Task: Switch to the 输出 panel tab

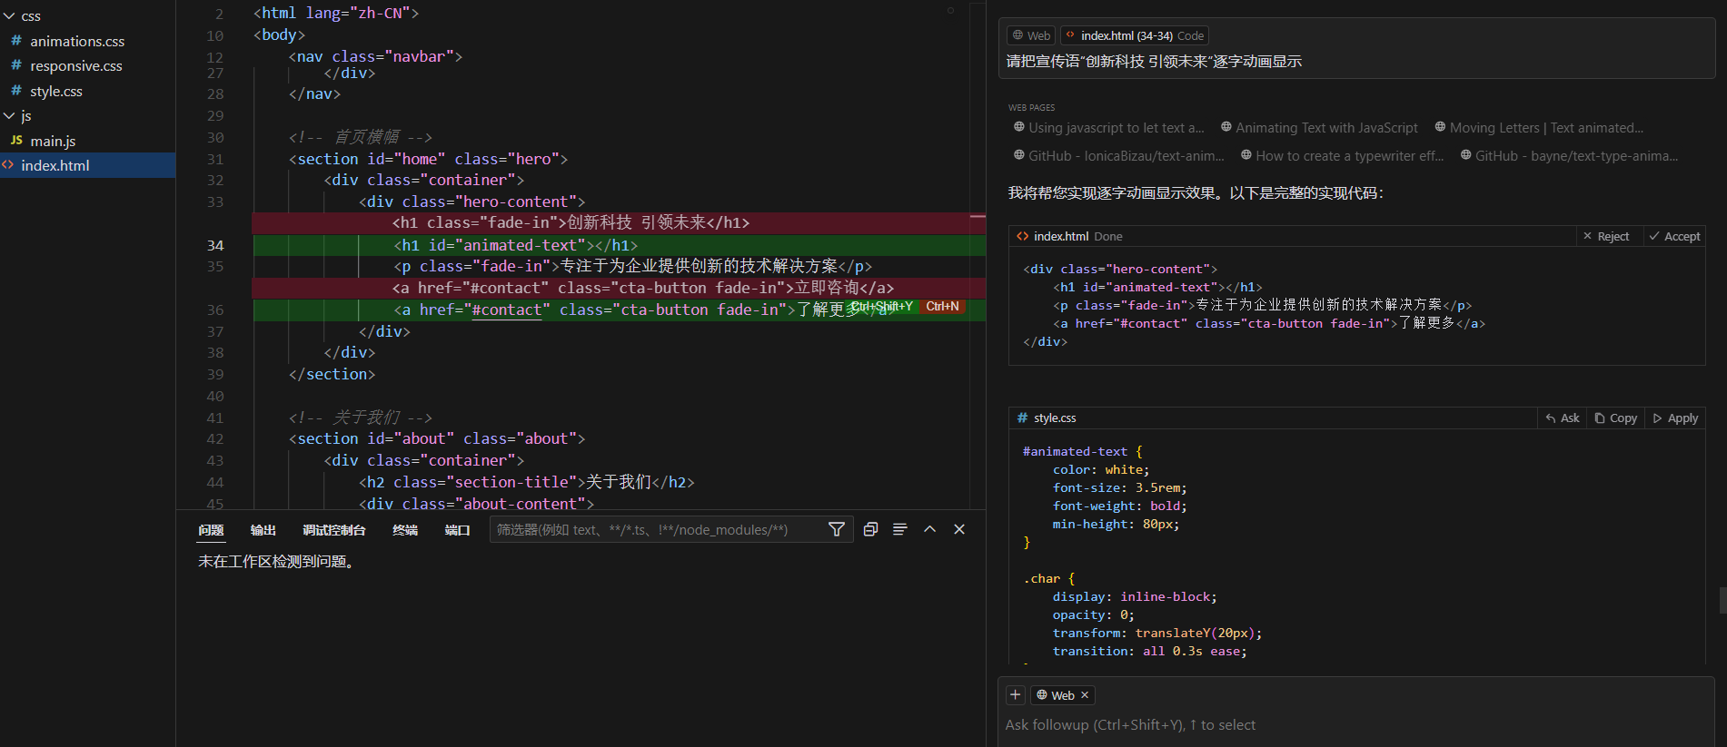Action: pyautogui.click(x=263, y=530)
